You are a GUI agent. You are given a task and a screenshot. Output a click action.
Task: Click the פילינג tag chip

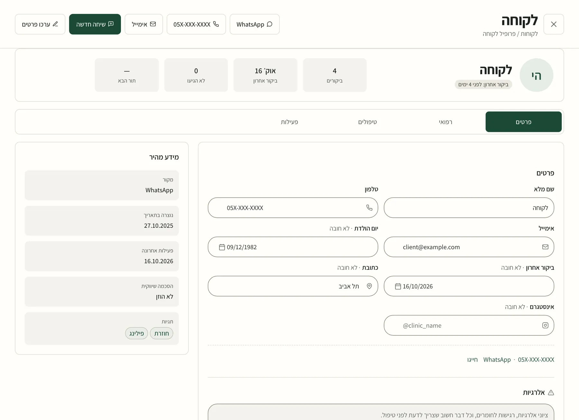[x=136, y=333]
